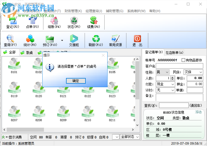This screenshot has height=146, width=207.
Task: Switch to the 登记填单(D) tab
Action: coord(153,52)
